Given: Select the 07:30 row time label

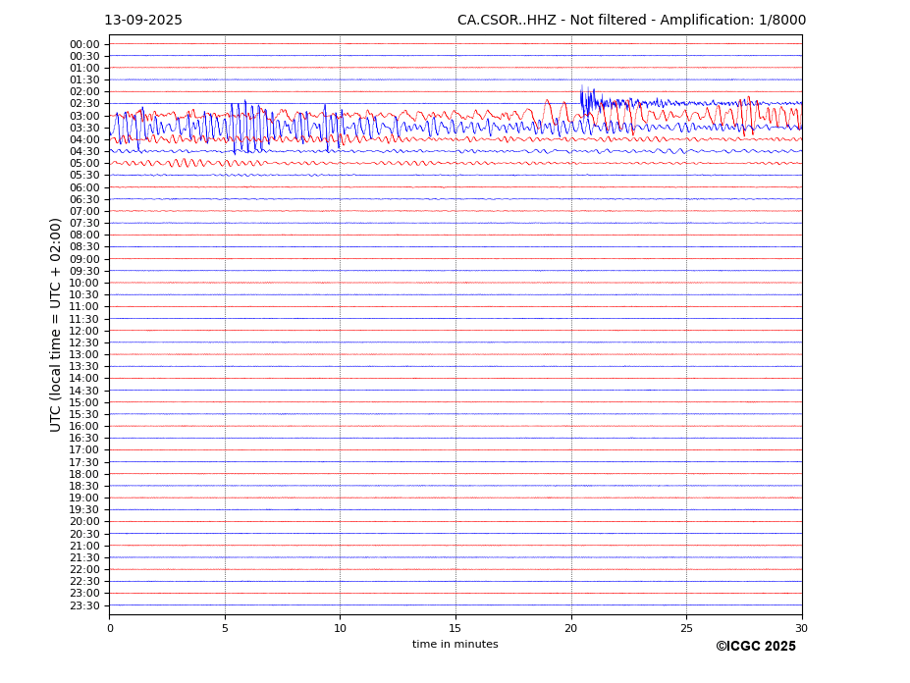Looking at the screenshot, I should click(x=84, y=224).
